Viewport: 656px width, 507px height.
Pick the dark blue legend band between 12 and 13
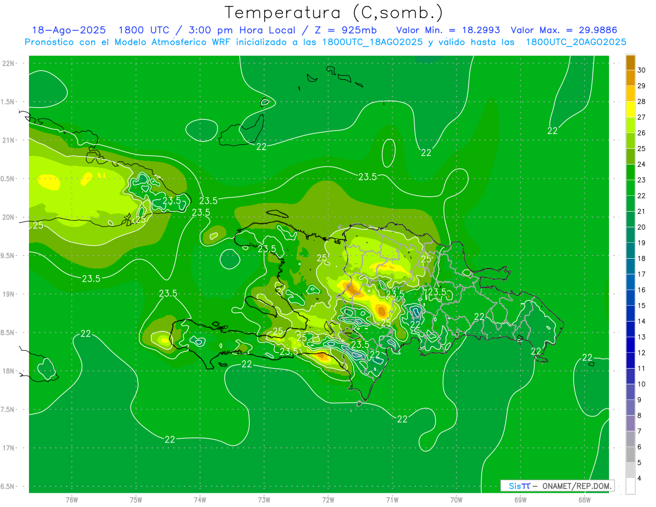[630, 345]
